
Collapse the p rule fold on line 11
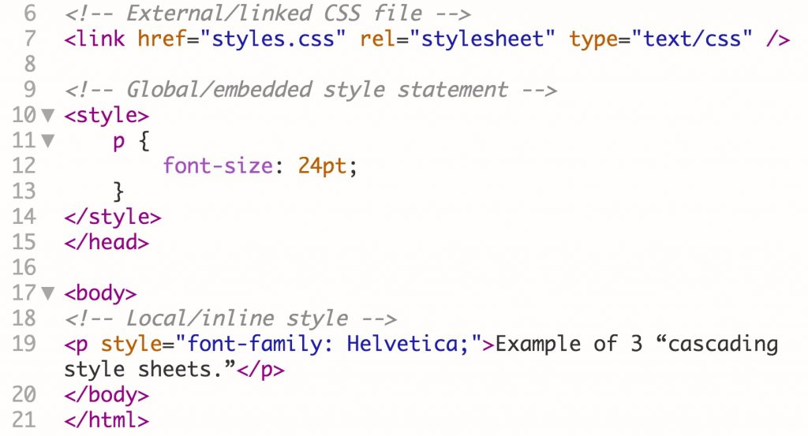pyautogui.click(x=47, y=142)
